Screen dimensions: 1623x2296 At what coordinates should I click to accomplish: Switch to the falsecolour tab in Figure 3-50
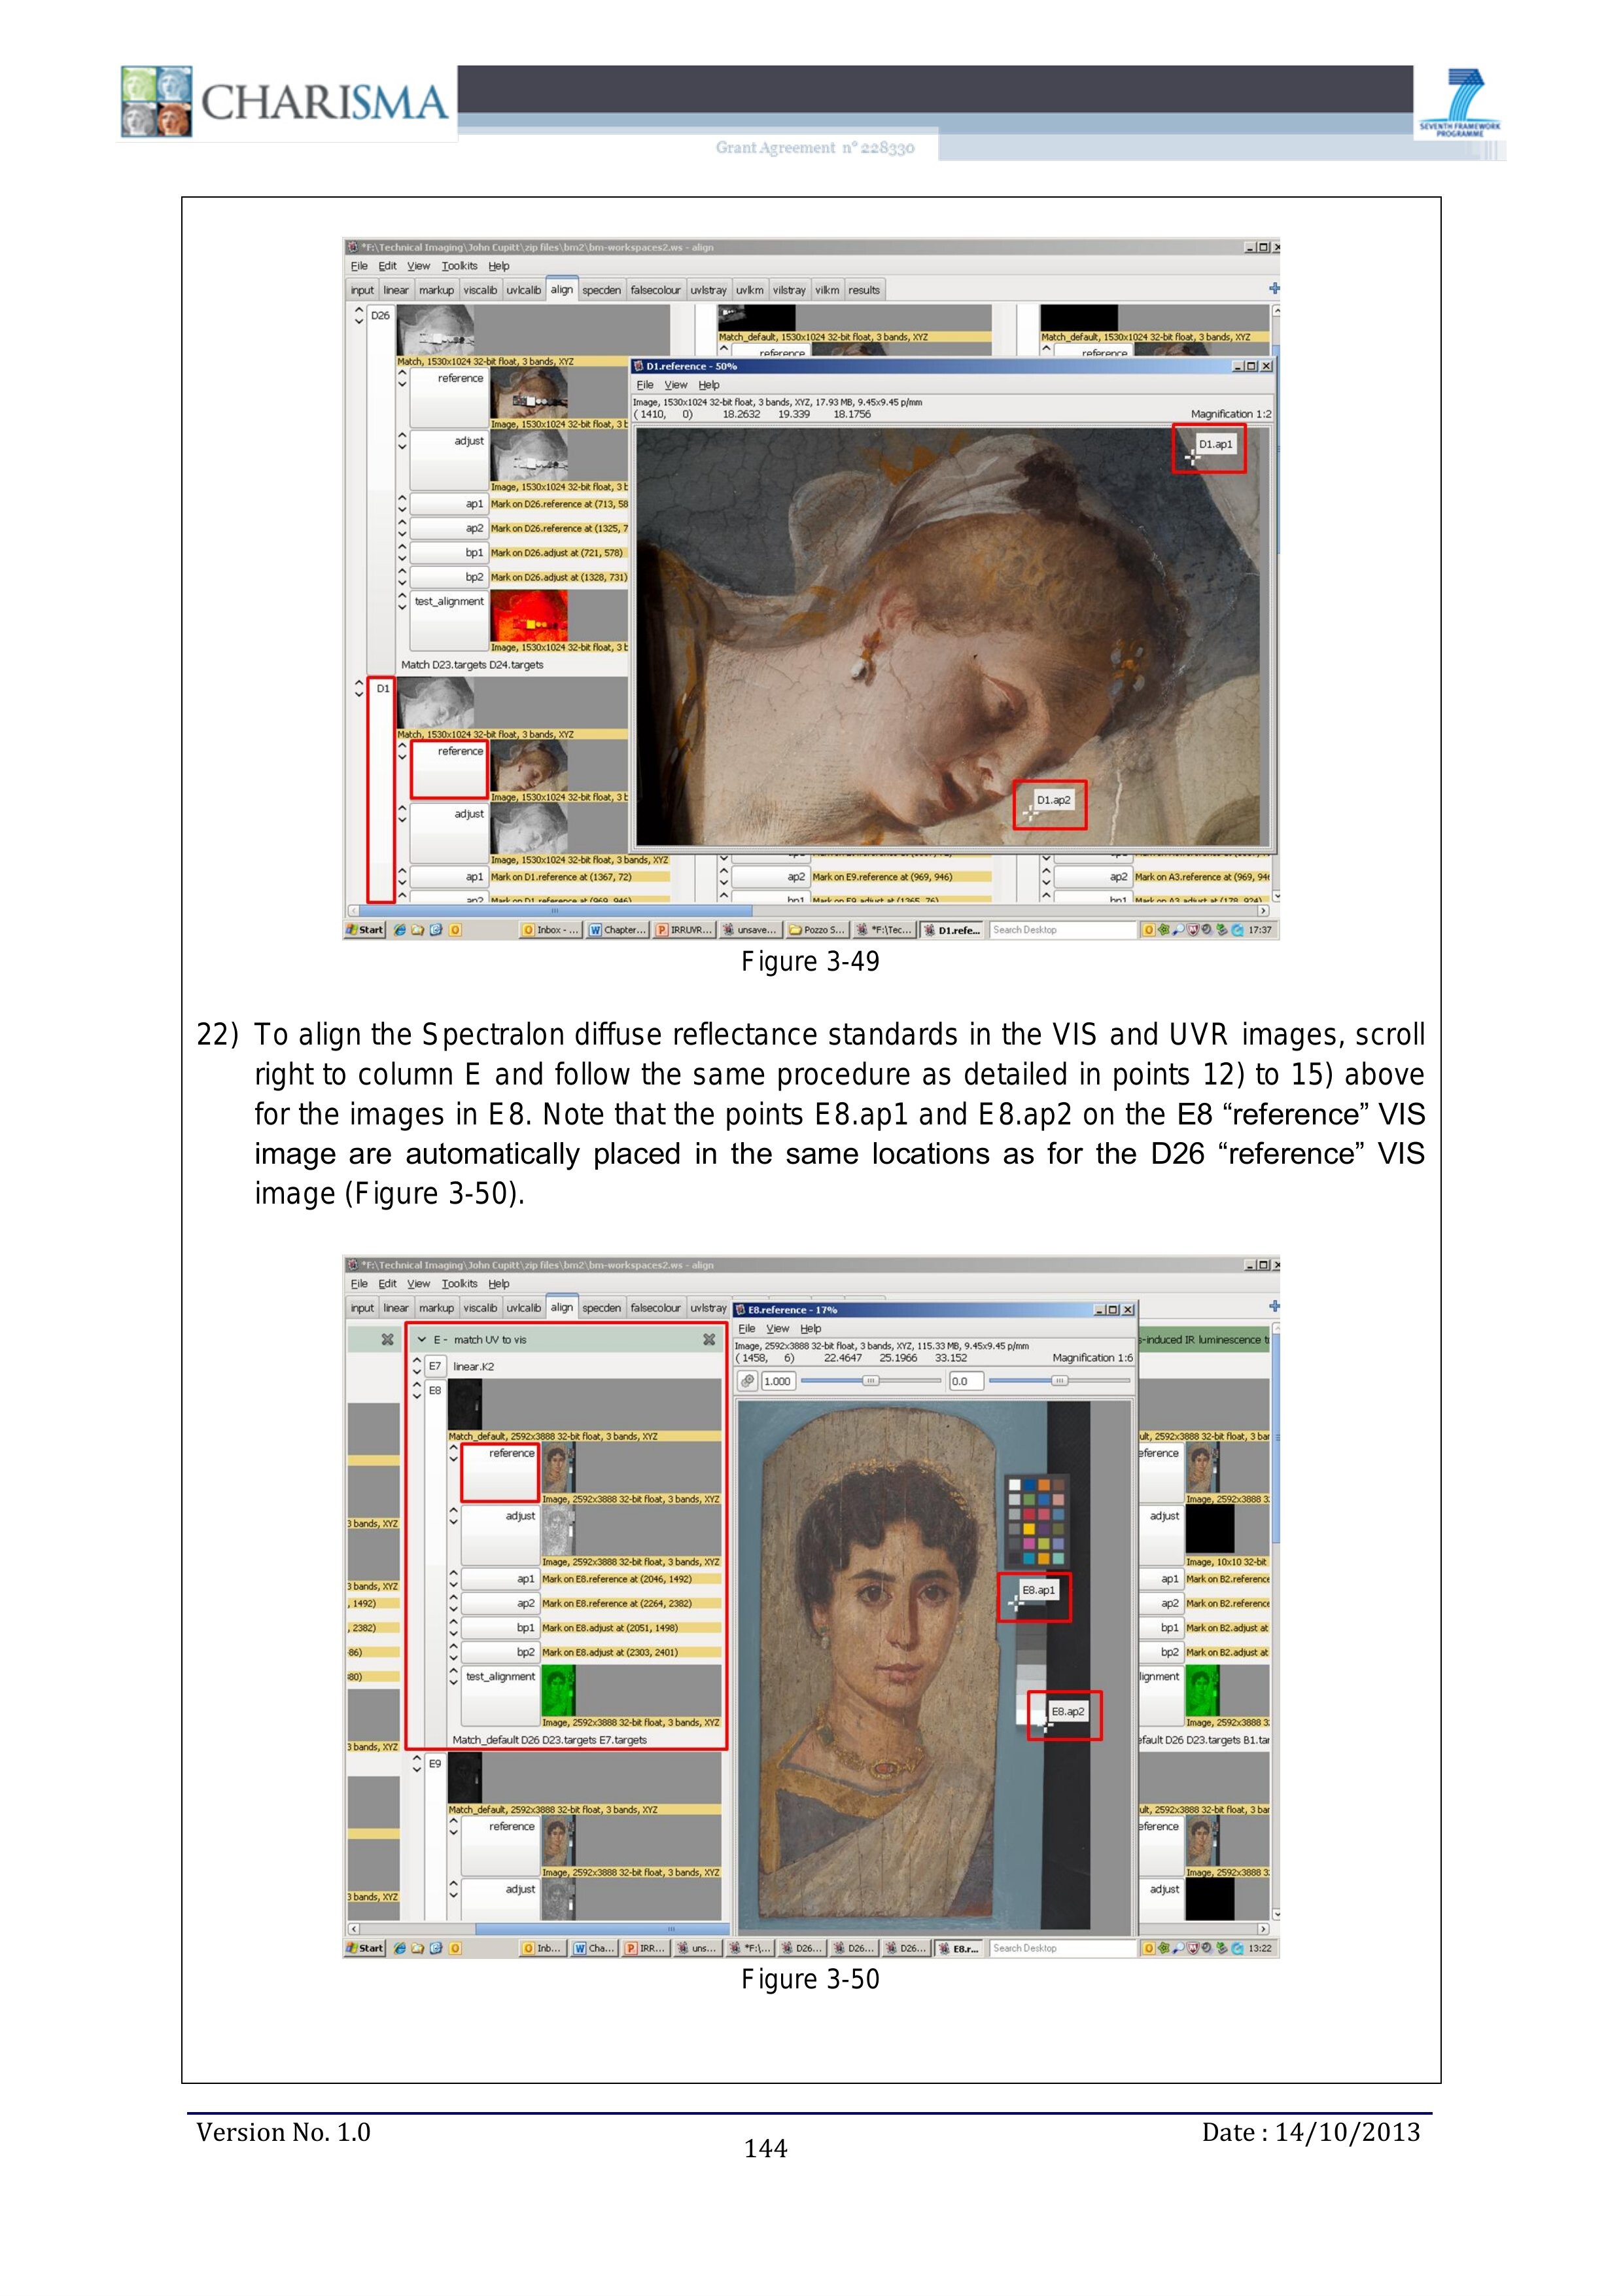coord(655,1308)
